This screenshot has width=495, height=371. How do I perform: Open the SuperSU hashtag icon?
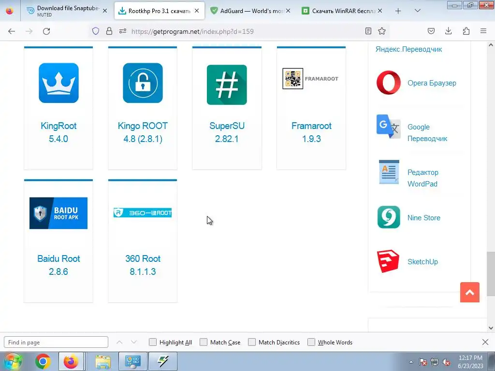pyautogui.click(x=227, y=85)
